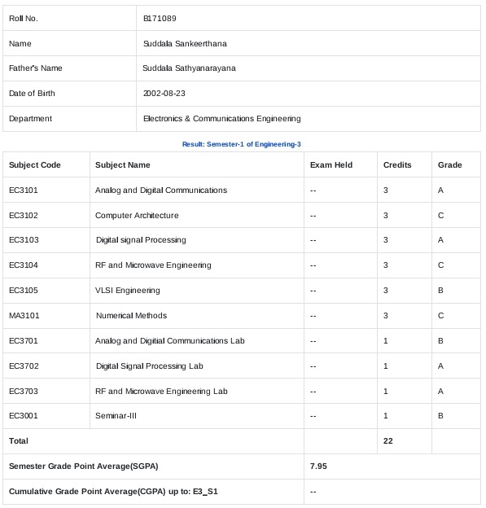Click the SGPA value 7.95
This screenshot has height=508, width=486.
[x=318, y=466]
